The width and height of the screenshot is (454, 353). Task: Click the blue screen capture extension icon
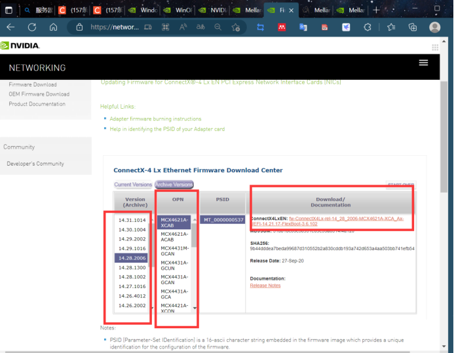tap(260, 28)
